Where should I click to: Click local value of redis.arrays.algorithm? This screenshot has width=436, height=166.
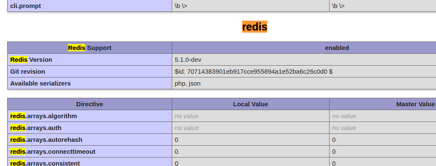(x=251, y=116)
